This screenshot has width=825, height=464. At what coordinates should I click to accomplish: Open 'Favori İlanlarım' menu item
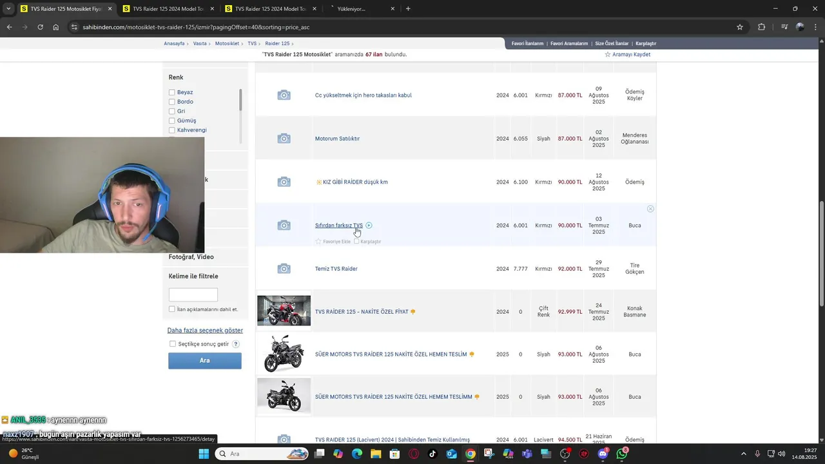tap(527, 44)
